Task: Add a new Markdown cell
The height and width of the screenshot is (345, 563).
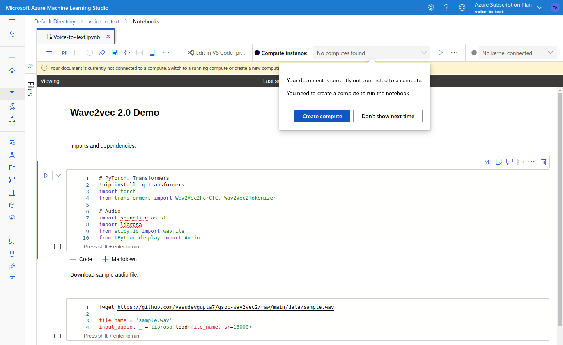Action: click(x=120, y=259)
